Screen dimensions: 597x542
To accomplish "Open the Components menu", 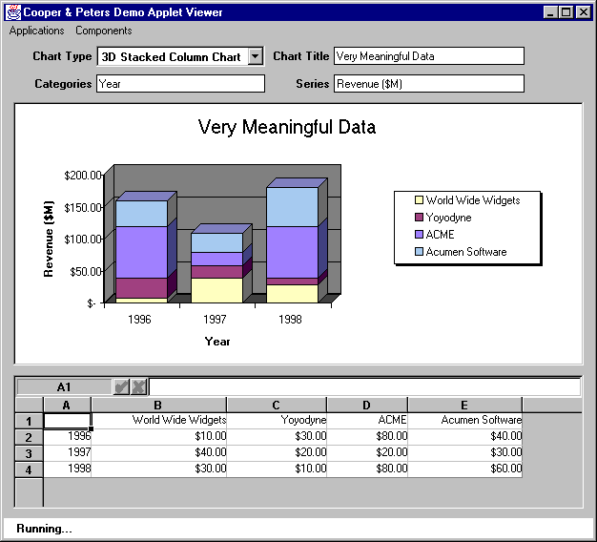I will (x=104, y=31).
